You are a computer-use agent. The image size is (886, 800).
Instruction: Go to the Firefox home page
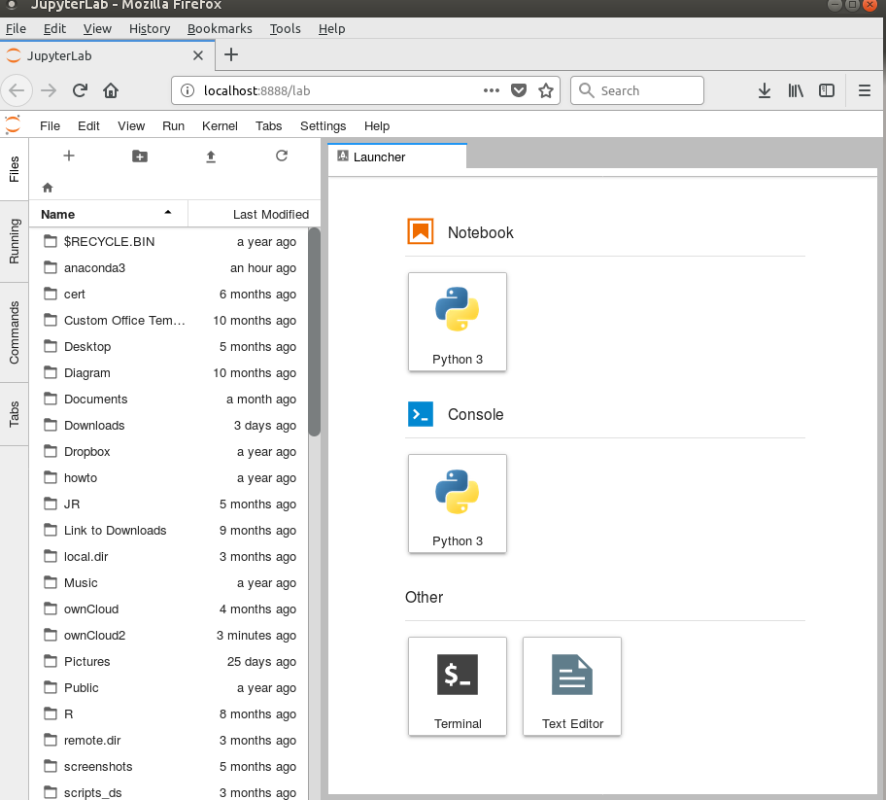[111, 90]
